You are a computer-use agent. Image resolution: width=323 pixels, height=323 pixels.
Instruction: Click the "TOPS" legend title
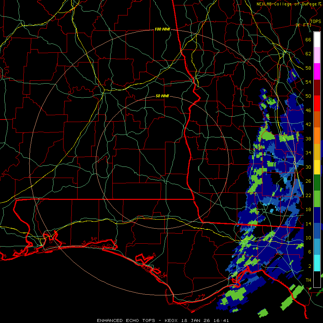click(315, 21)
